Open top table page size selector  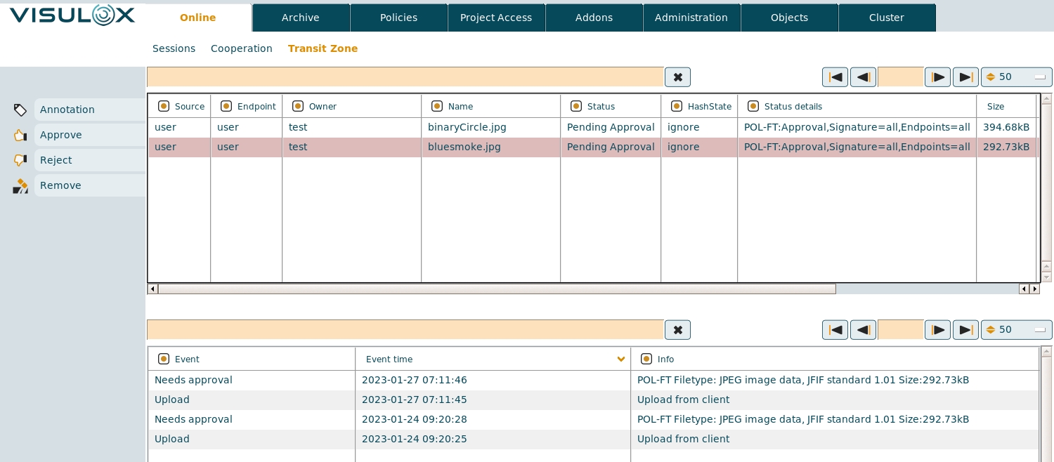tap(1016, 77)
